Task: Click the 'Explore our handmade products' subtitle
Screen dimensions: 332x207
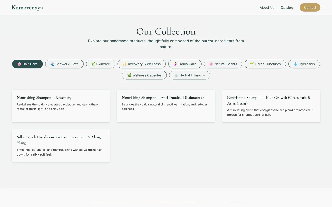Action: point(166,44)
